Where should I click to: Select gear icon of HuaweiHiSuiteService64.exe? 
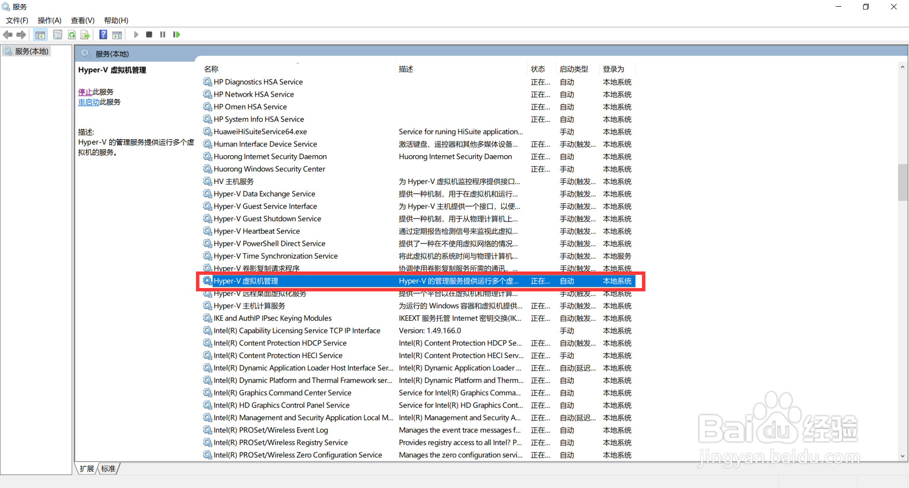click(x=207, y=131)
